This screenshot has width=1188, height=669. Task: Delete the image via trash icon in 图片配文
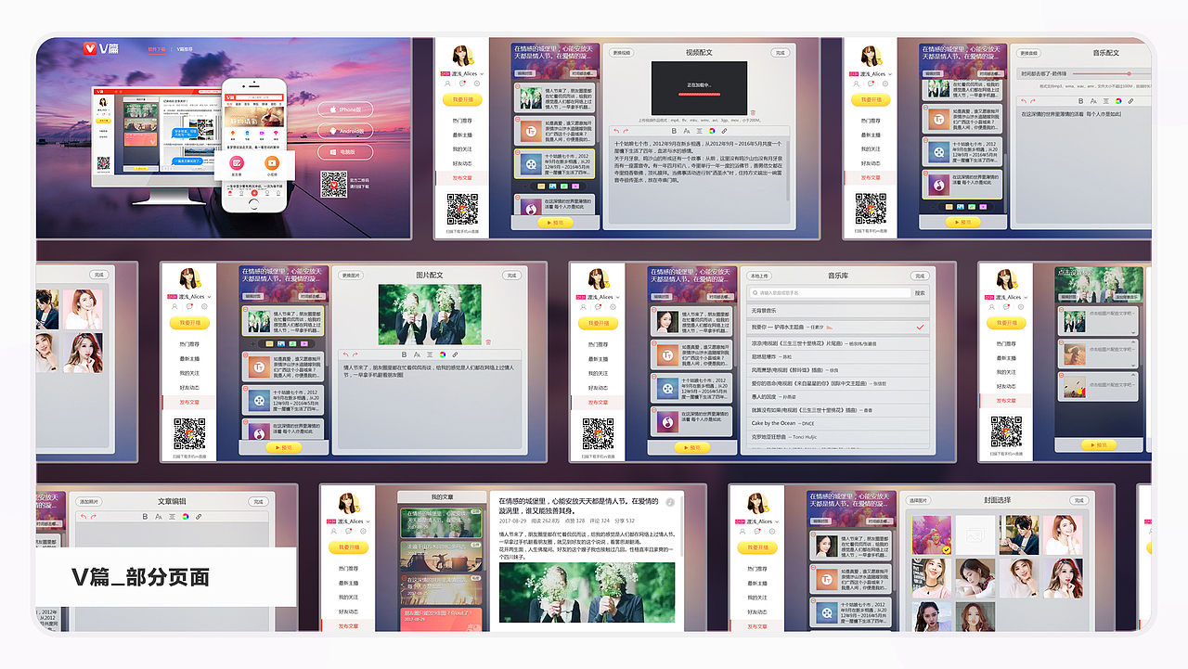(488, 342)
